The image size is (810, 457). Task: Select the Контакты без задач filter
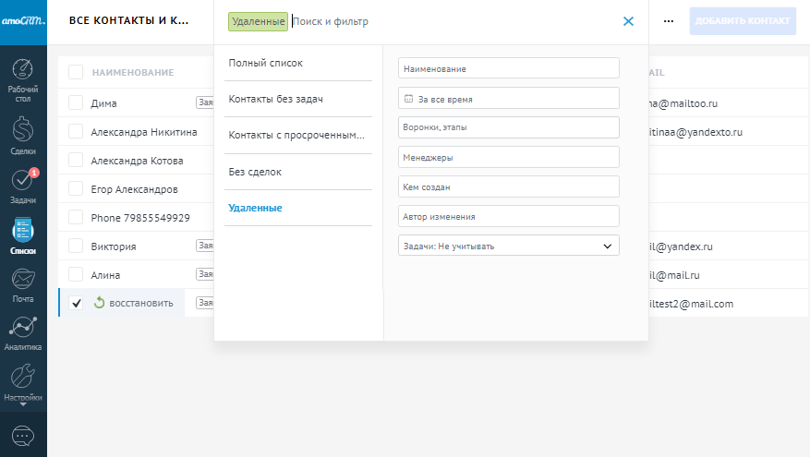click(275, 99)
